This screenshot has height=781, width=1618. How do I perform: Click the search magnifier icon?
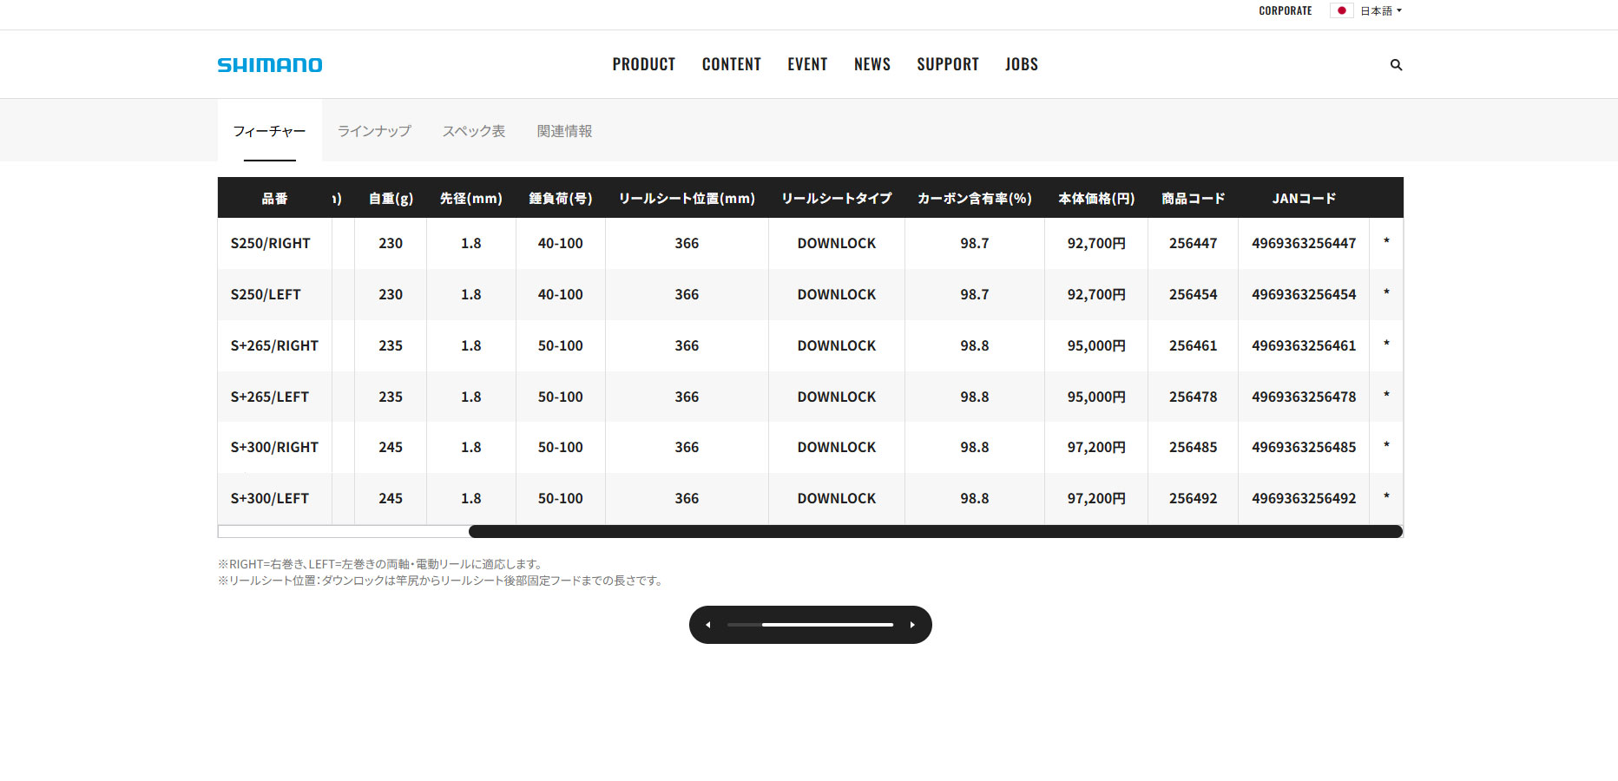(x=1396, y=65)
